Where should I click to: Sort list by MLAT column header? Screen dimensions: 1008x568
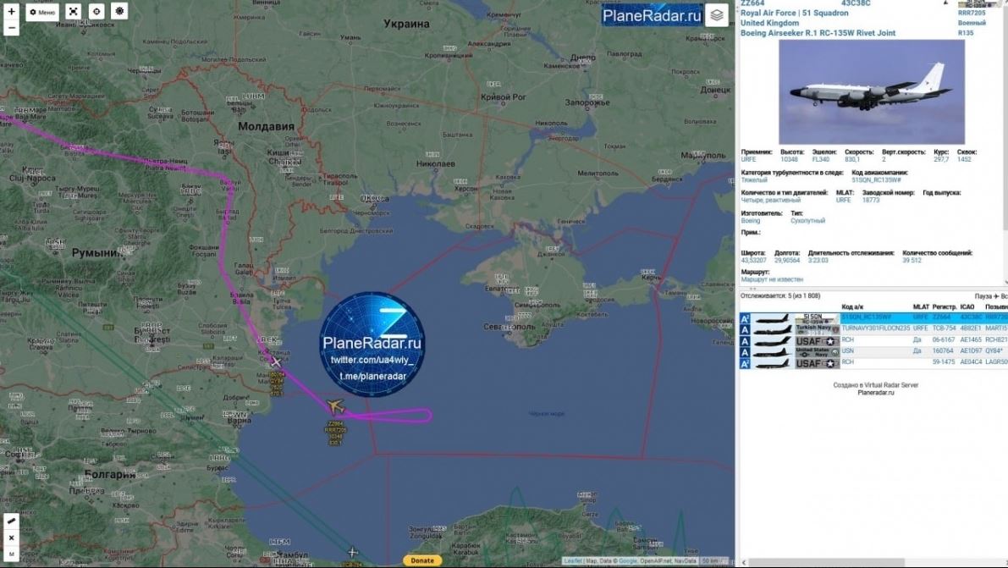(921, 307)
